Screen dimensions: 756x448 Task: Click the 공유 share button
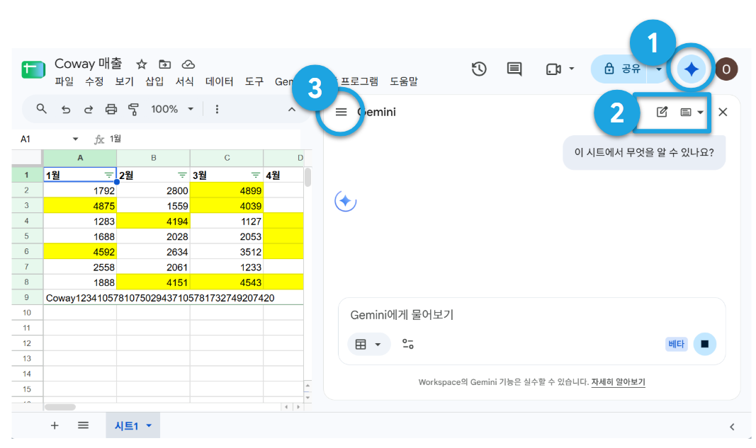[x=623, y=69]
